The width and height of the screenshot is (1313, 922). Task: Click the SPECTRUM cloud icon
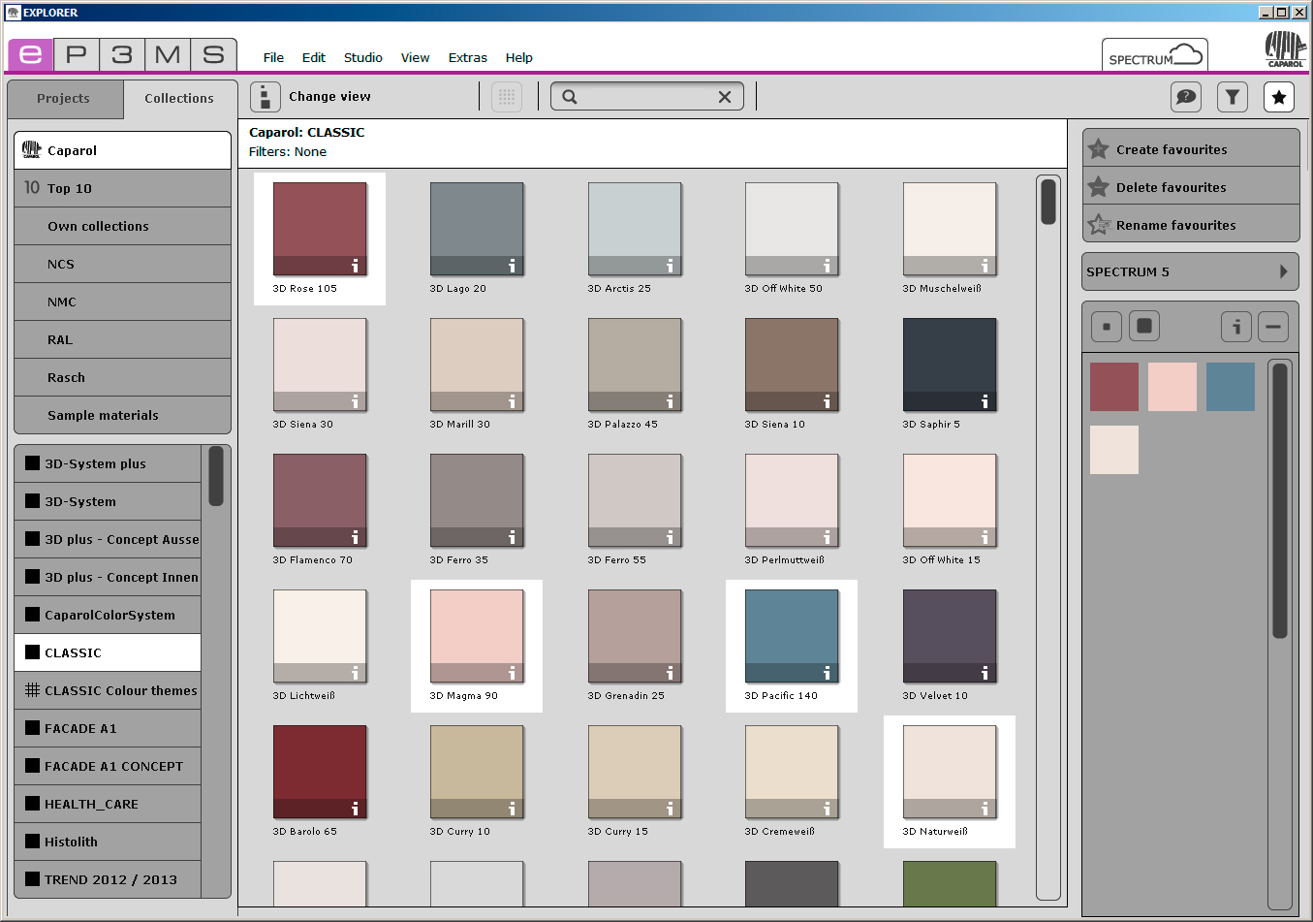[1154, 55]
